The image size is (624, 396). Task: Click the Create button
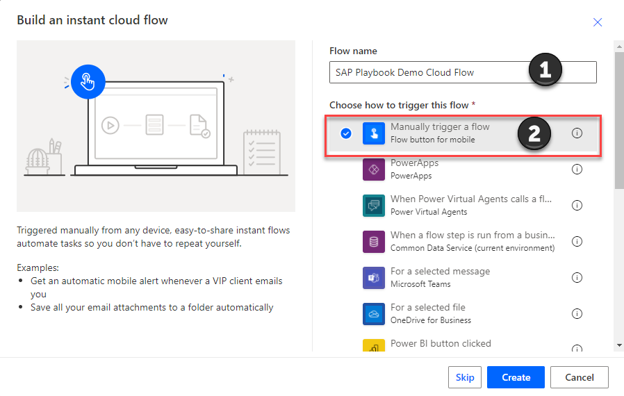click(x=516, y=377)
